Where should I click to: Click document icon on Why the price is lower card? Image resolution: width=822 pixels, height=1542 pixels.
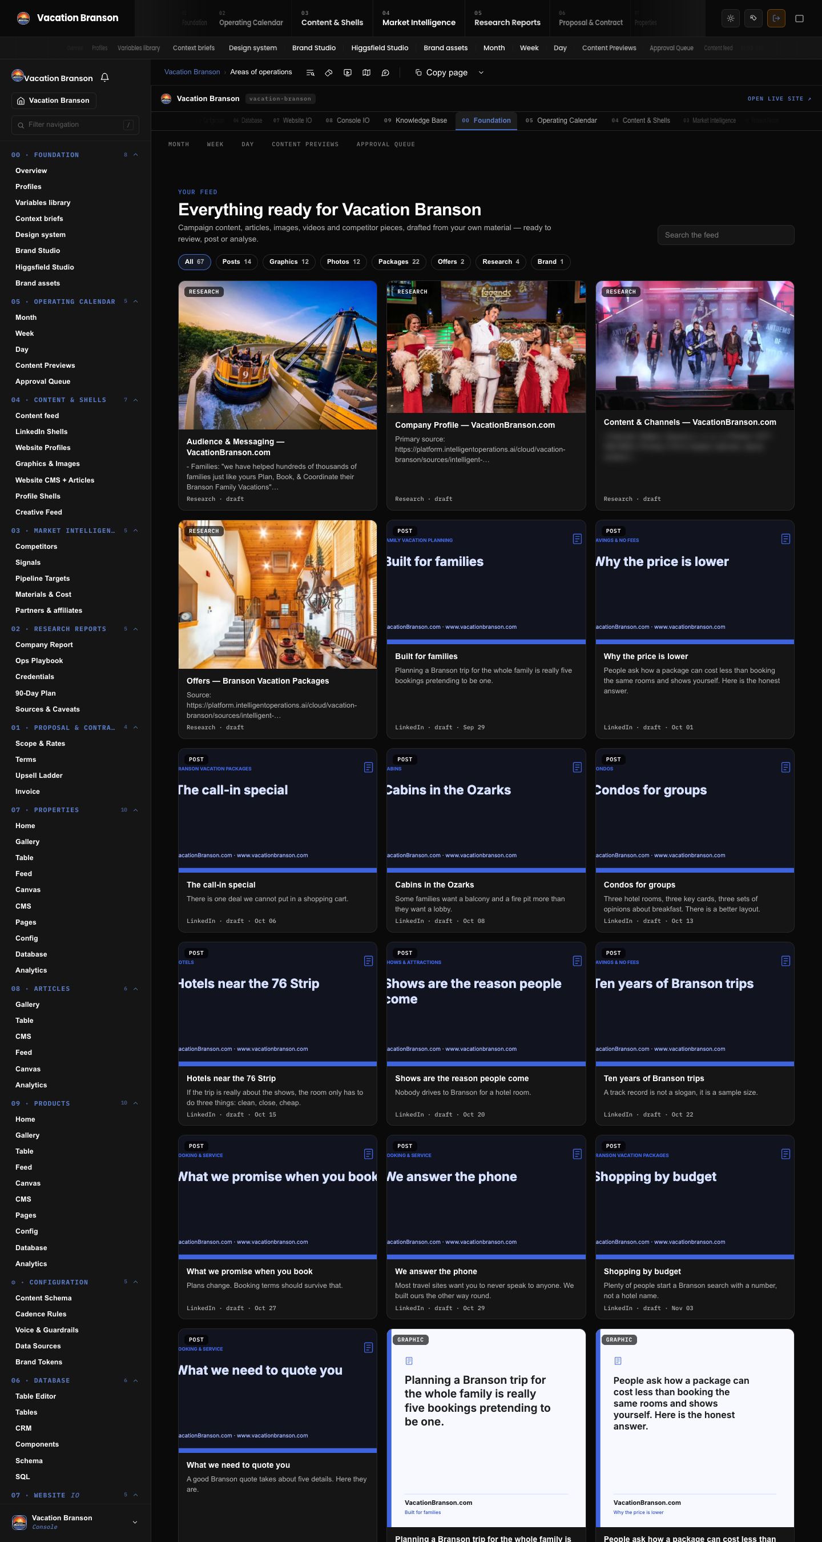(785, 539)
